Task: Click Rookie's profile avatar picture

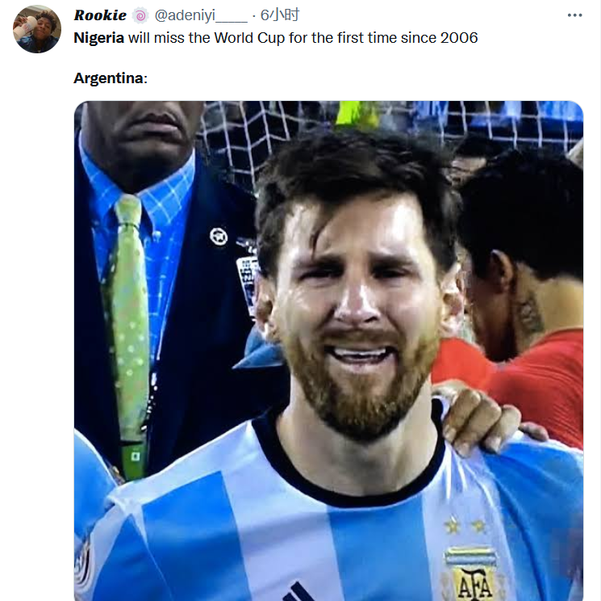Action: click(x=37, y=29)
